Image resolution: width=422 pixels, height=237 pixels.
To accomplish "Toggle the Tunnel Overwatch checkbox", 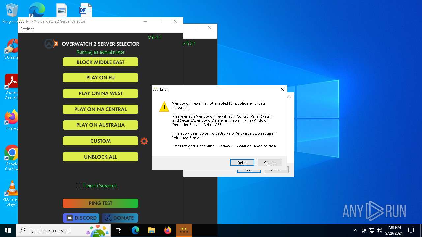I will 79,186.
